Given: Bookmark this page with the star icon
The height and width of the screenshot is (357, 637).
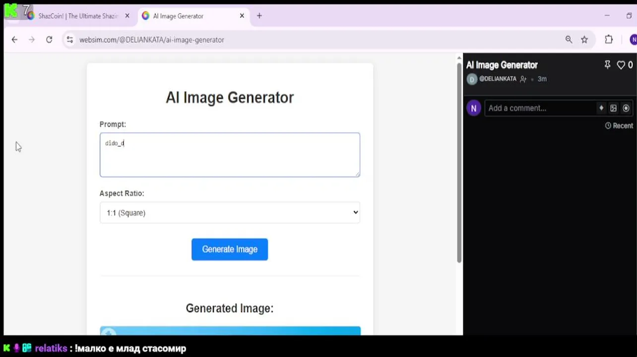Looking at the screenshot, I should (584, 40).
